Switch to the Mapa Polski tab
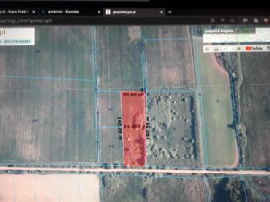Viewport: 270px width, 202px height. tap(17, 12)
